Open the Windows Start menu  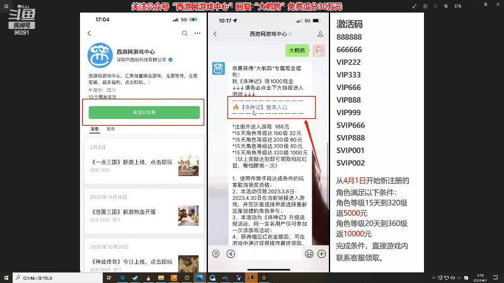(6, 277)
